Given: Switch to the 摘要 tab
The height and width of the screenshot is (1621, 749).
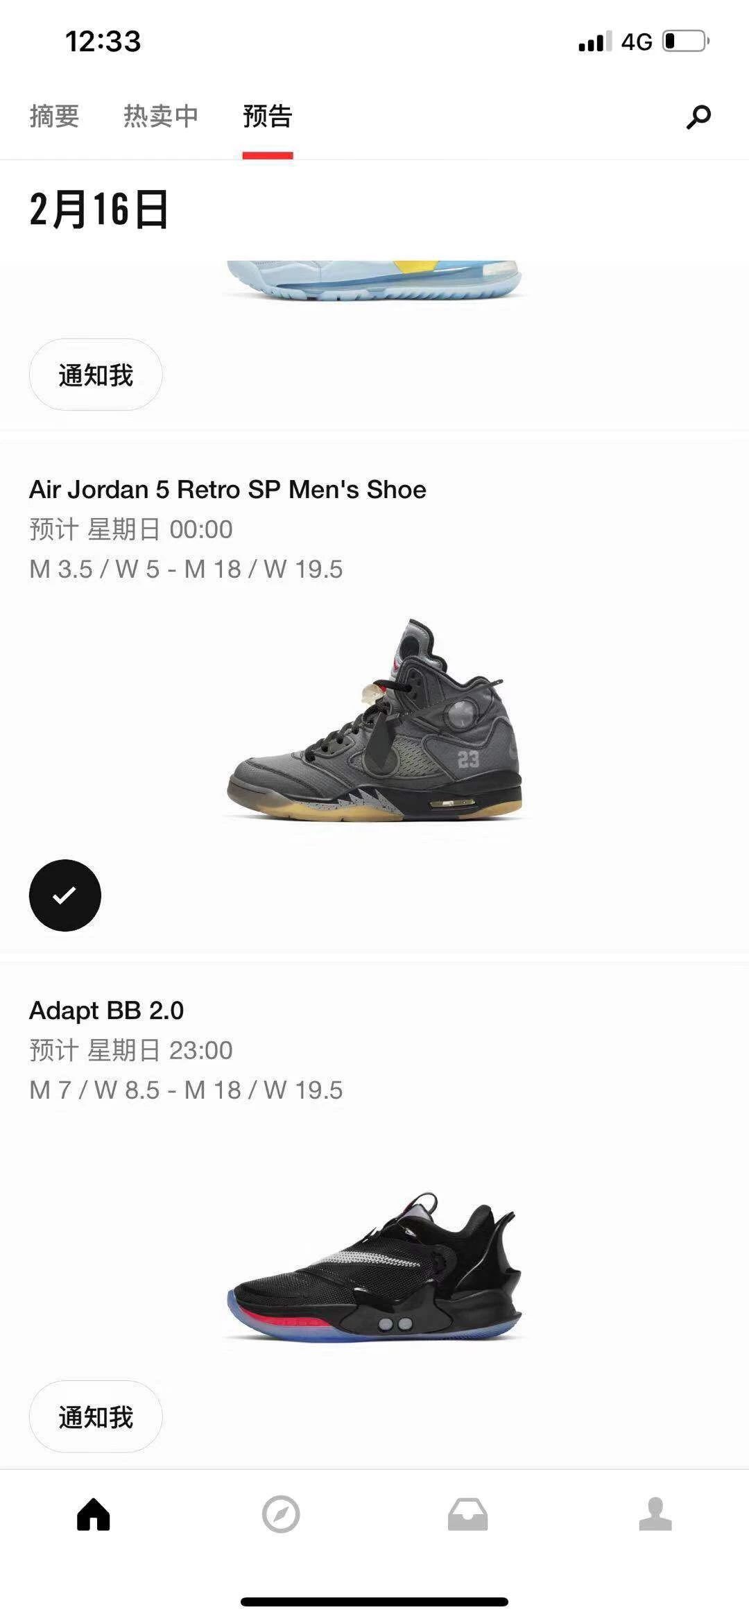Looking at the screenshot, I should (54, 116).
